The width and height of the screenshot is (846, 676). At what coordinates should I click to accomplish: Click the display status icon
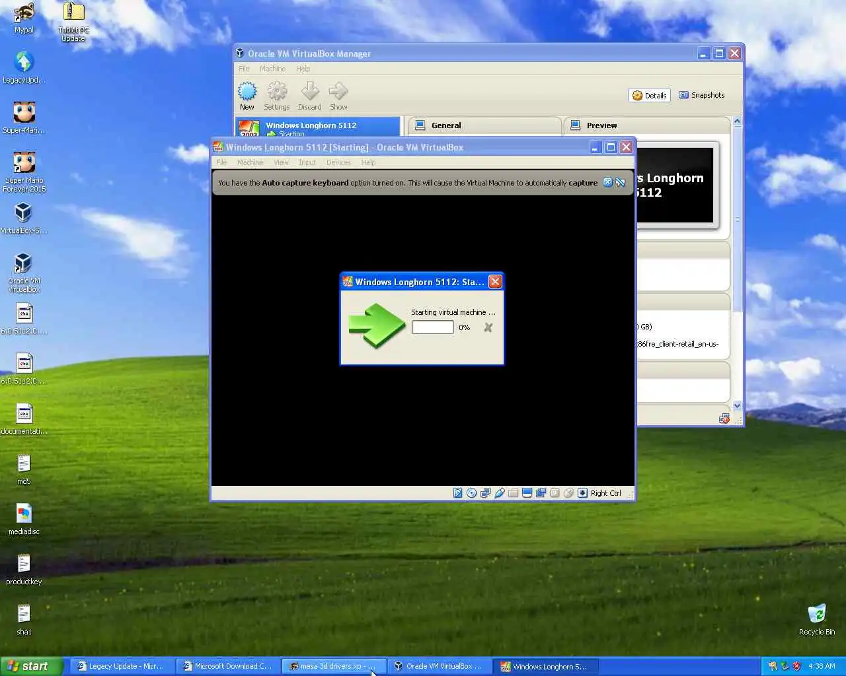pos(527,493)
